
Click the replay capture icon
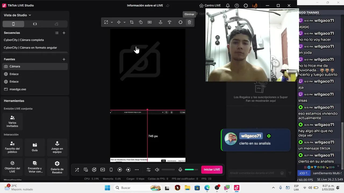[128, 170]
